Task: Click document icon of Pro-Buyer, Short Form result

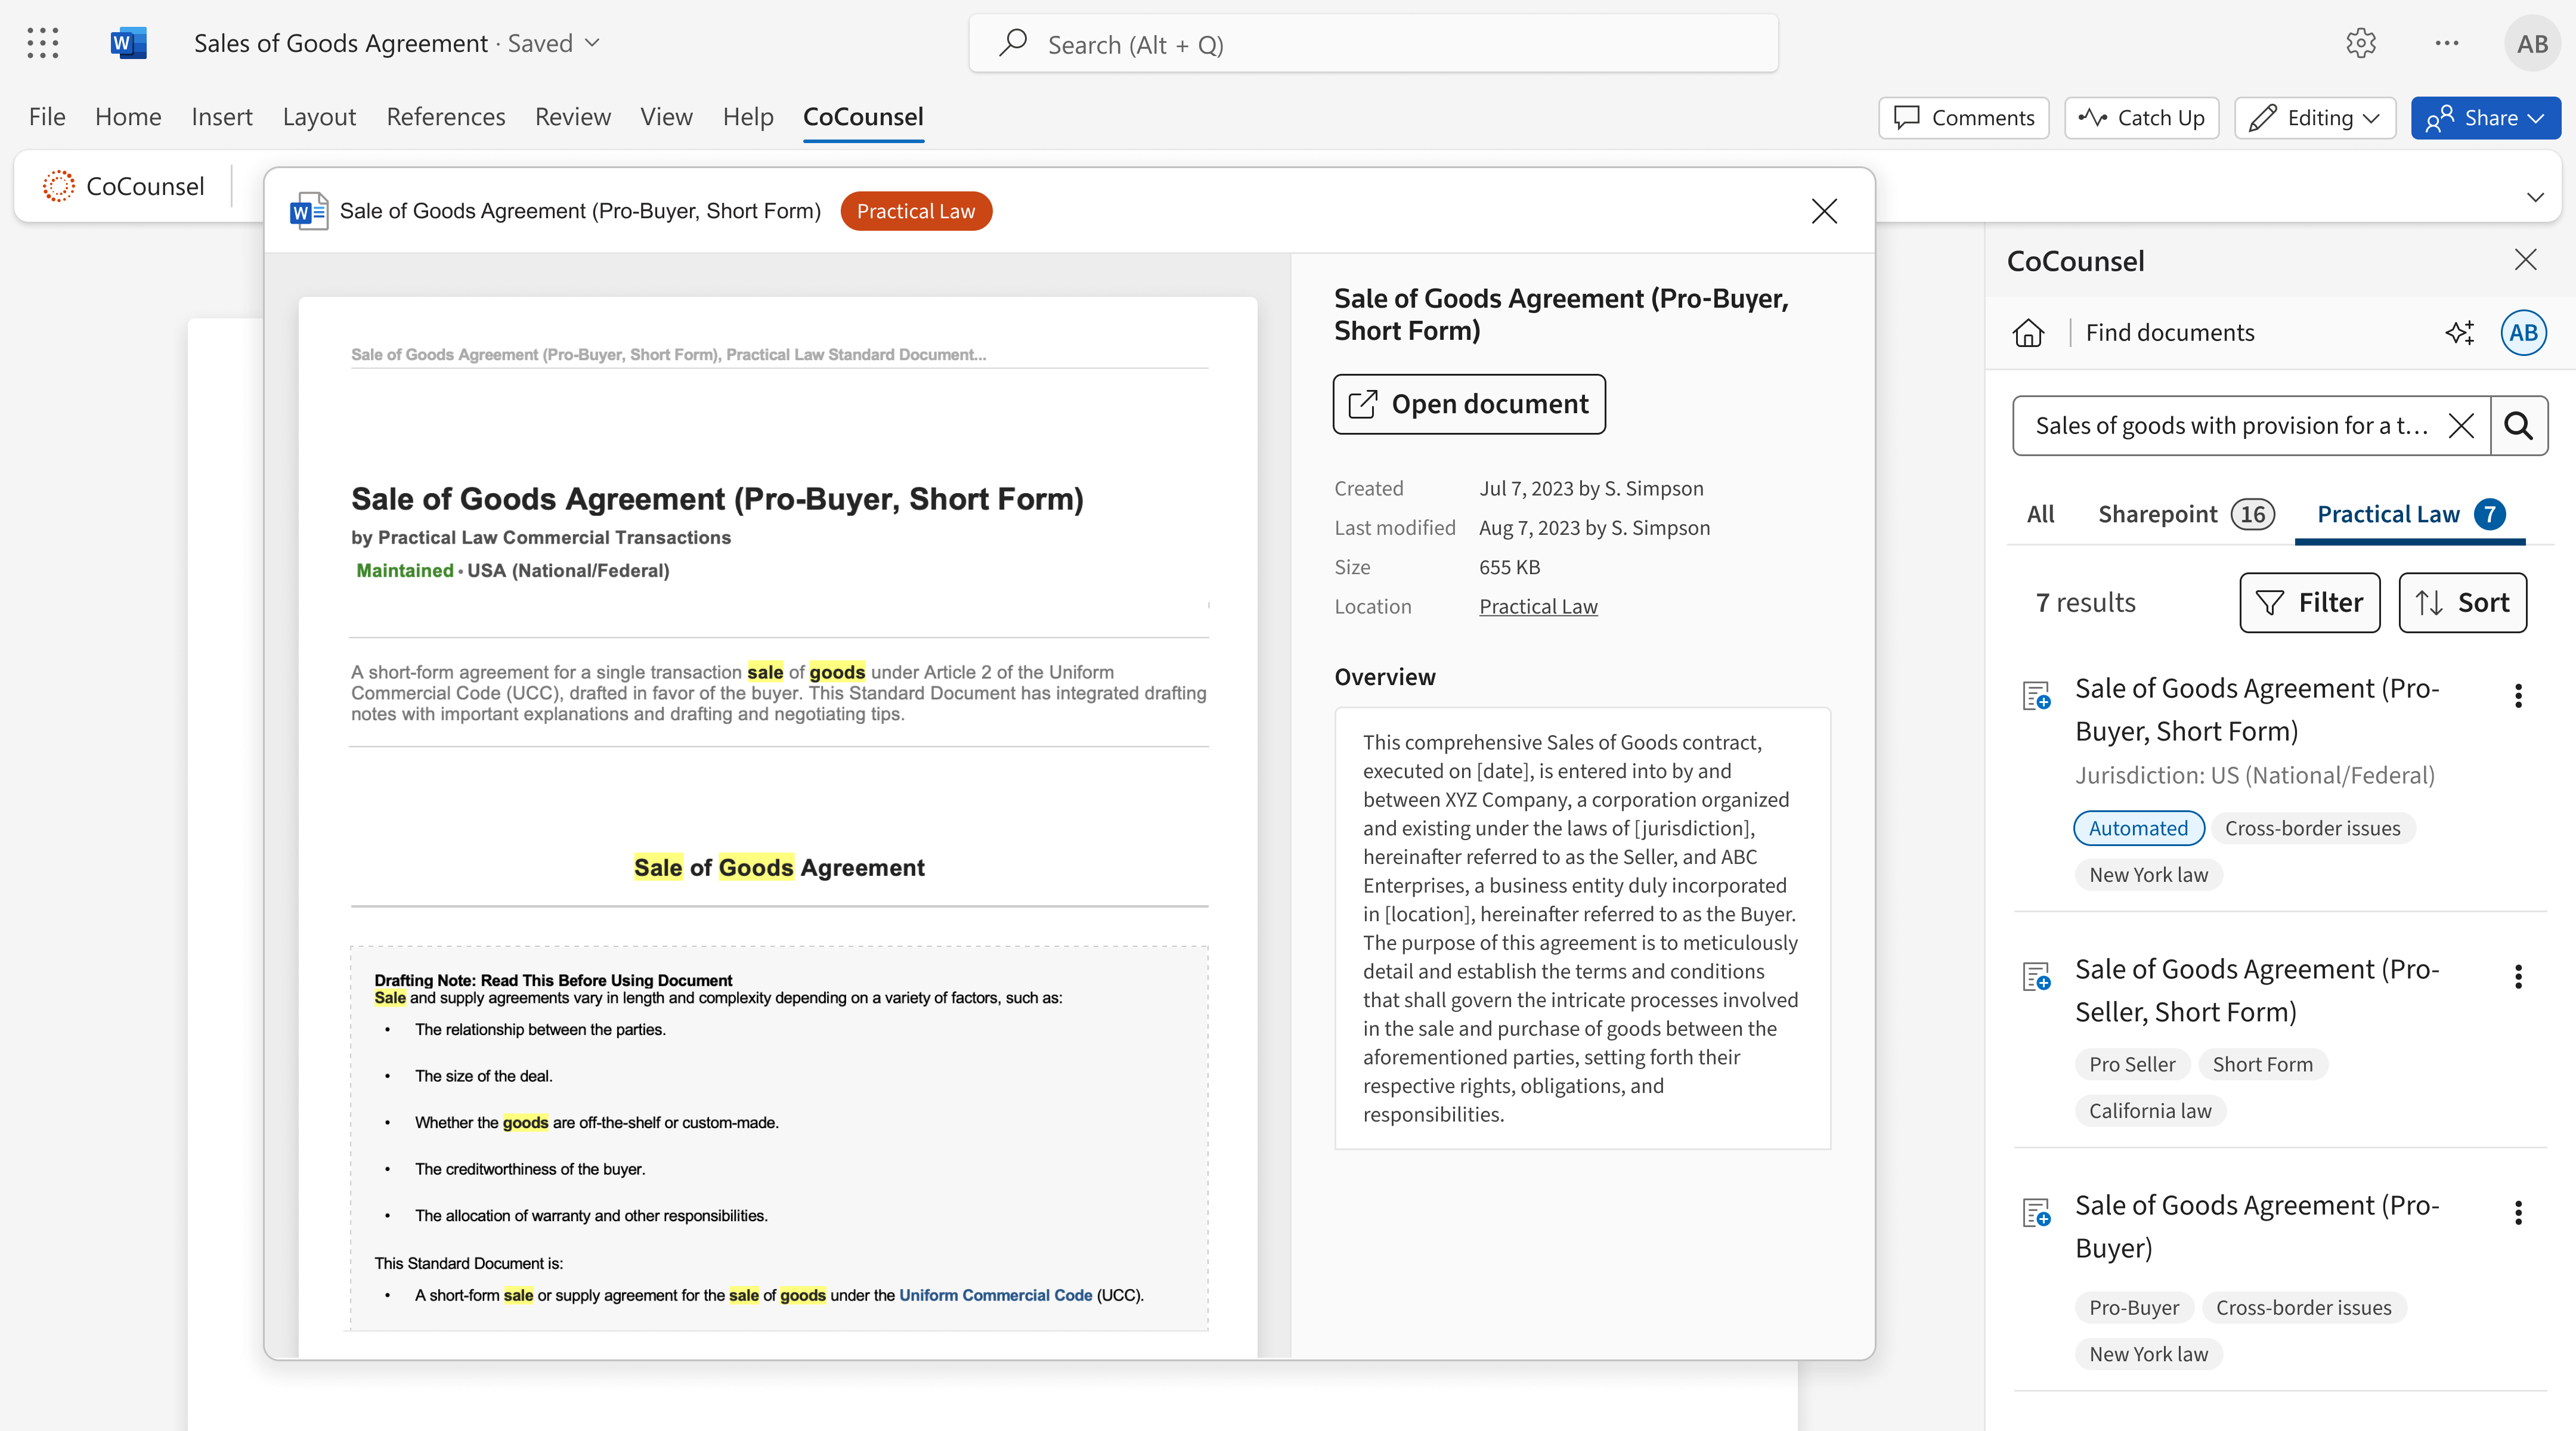Action: click(2036, 695)
